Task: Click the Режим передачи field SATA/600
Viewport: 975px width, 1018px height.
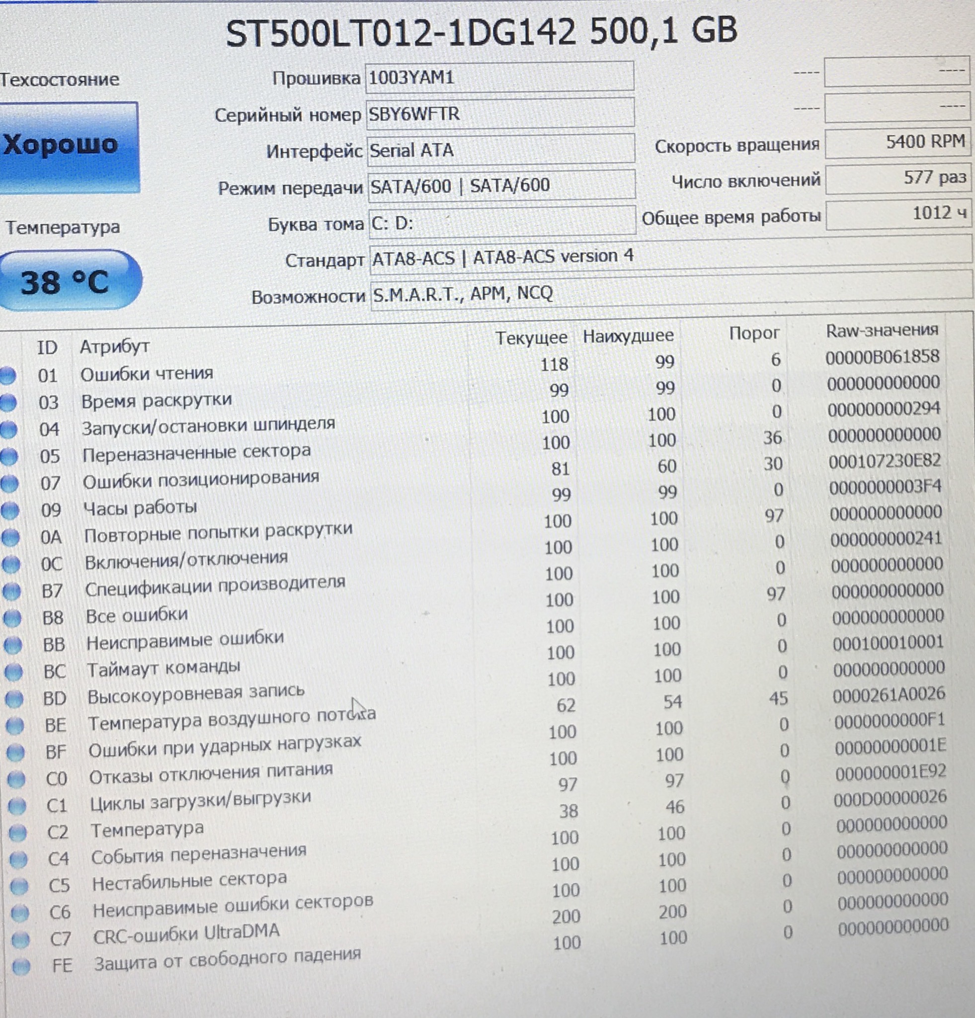Action: point(501,185)
